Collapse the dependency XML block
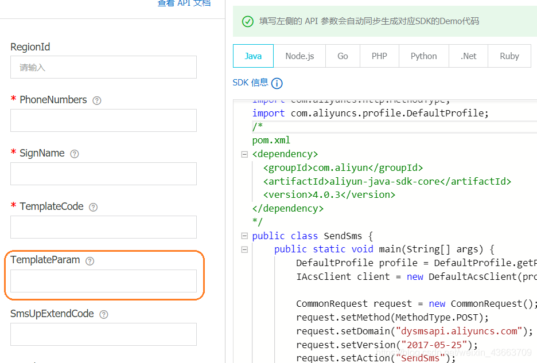This screenshot has height=363, width=537. tap(244, 154)
